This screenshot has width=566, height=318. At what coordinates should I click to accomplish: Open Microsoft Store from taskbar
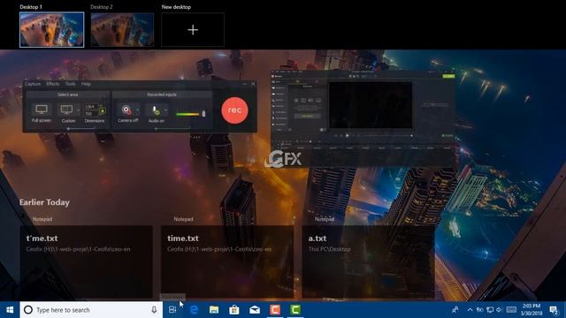point(234,310)
